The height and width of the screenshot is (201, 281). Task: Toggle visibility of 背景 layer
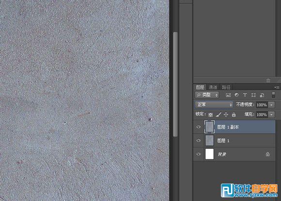point(198,154)
